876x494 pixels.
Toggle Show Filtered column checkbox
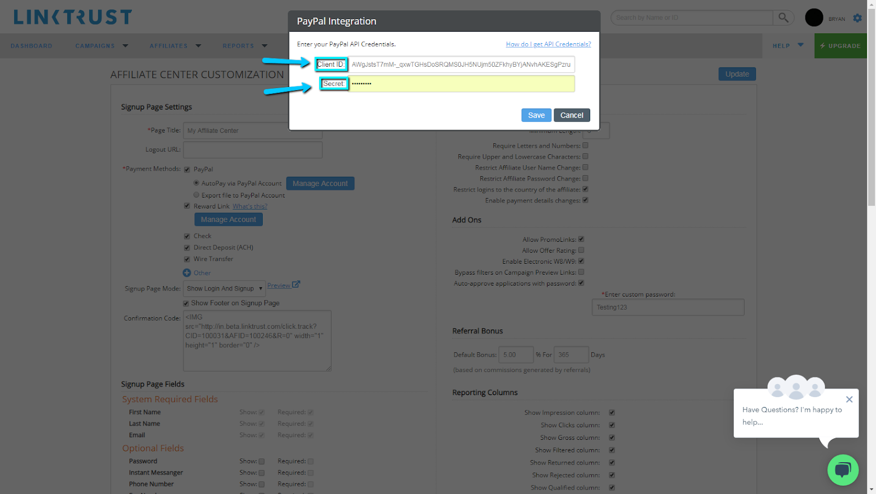point(612,450)
